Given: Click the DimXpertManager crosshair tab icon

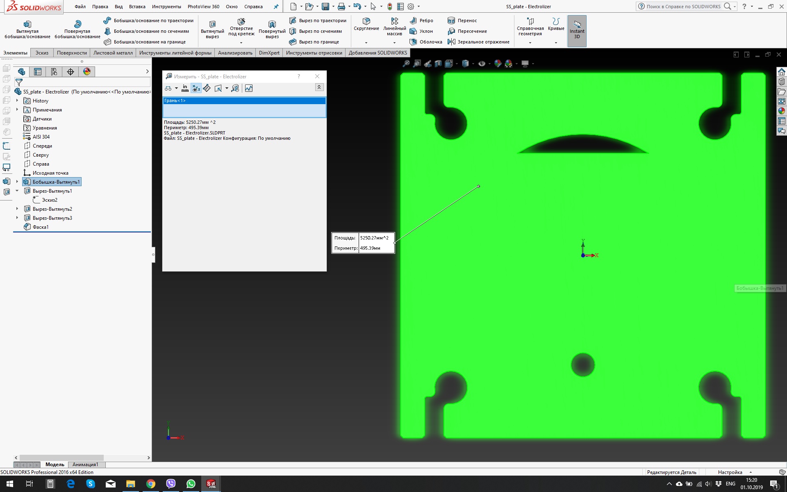Looking at the screenshot, I should click(x=71, y=72).
